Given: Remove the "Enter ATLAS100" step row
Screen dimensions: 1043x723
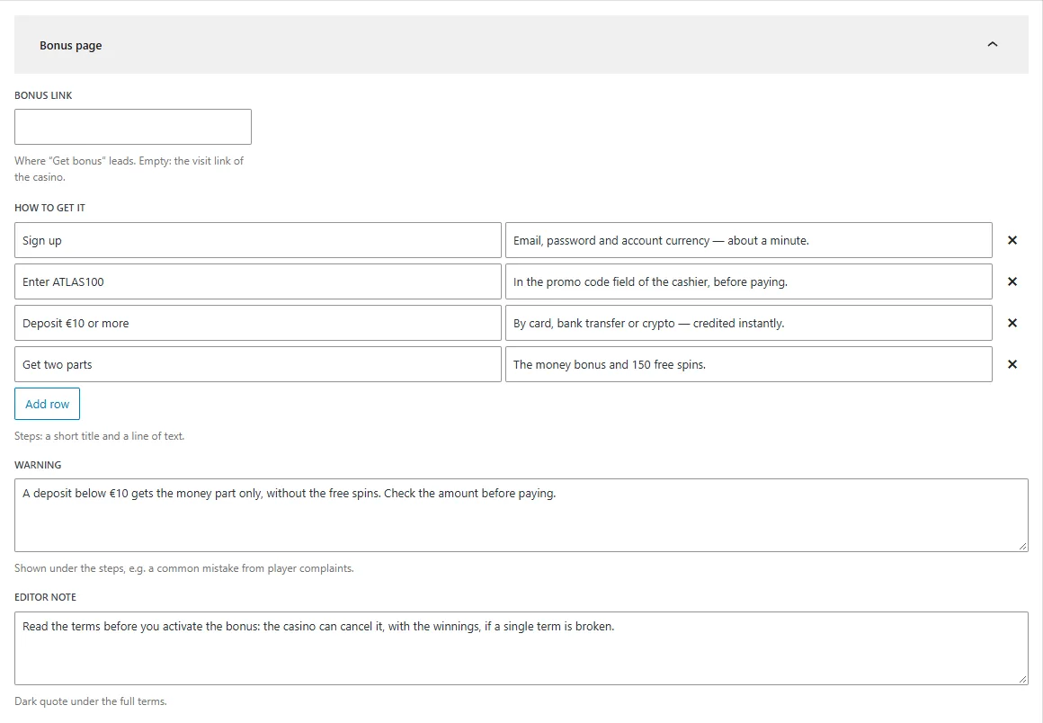Looking at the screenshot, I should [x=1012, y=281].
